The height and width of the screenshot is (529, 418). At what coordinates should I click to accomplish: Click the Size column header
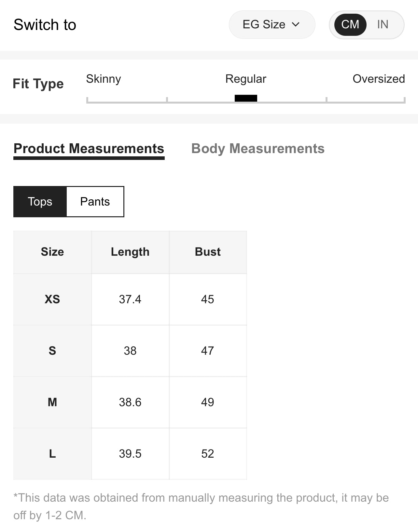pyautogui.click(x=52, y=252)
